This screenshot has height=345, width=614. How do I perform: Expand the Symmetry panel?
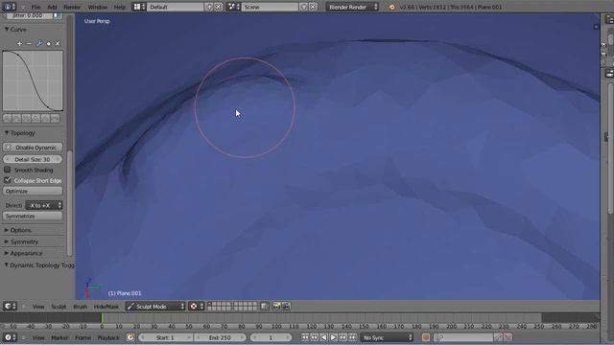click(x=7, y=241)
